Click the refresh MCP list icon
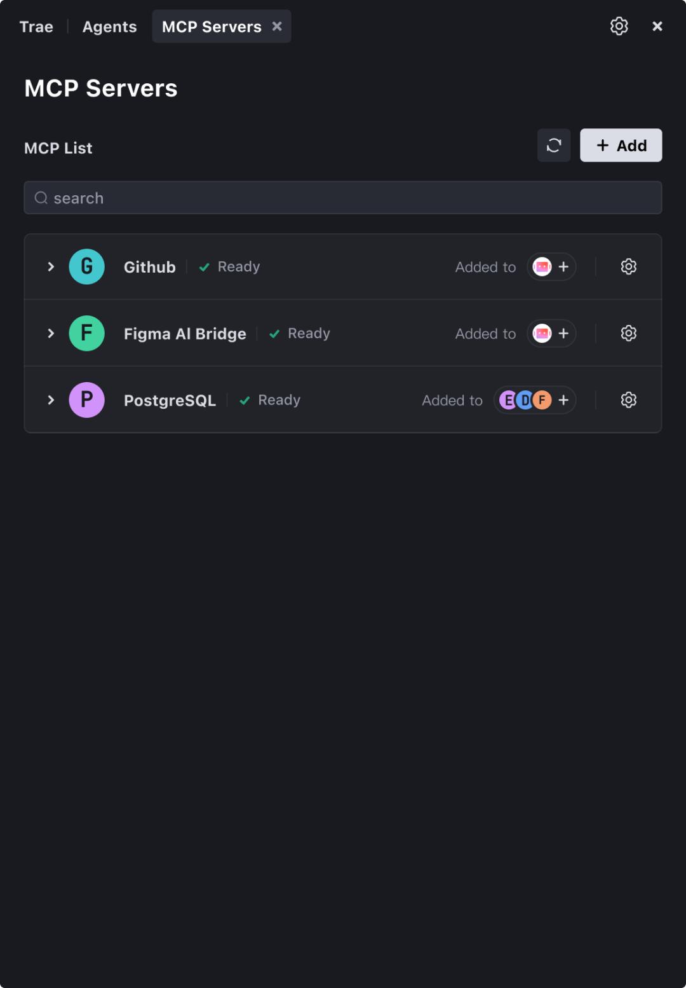The width and height of the screenshot is (686, 988). click(x=554, y=146)
